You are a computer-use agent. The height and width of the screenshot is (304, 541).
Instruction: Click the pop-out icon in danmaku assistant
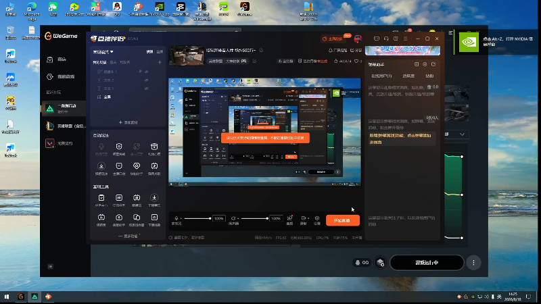[433, 64]
